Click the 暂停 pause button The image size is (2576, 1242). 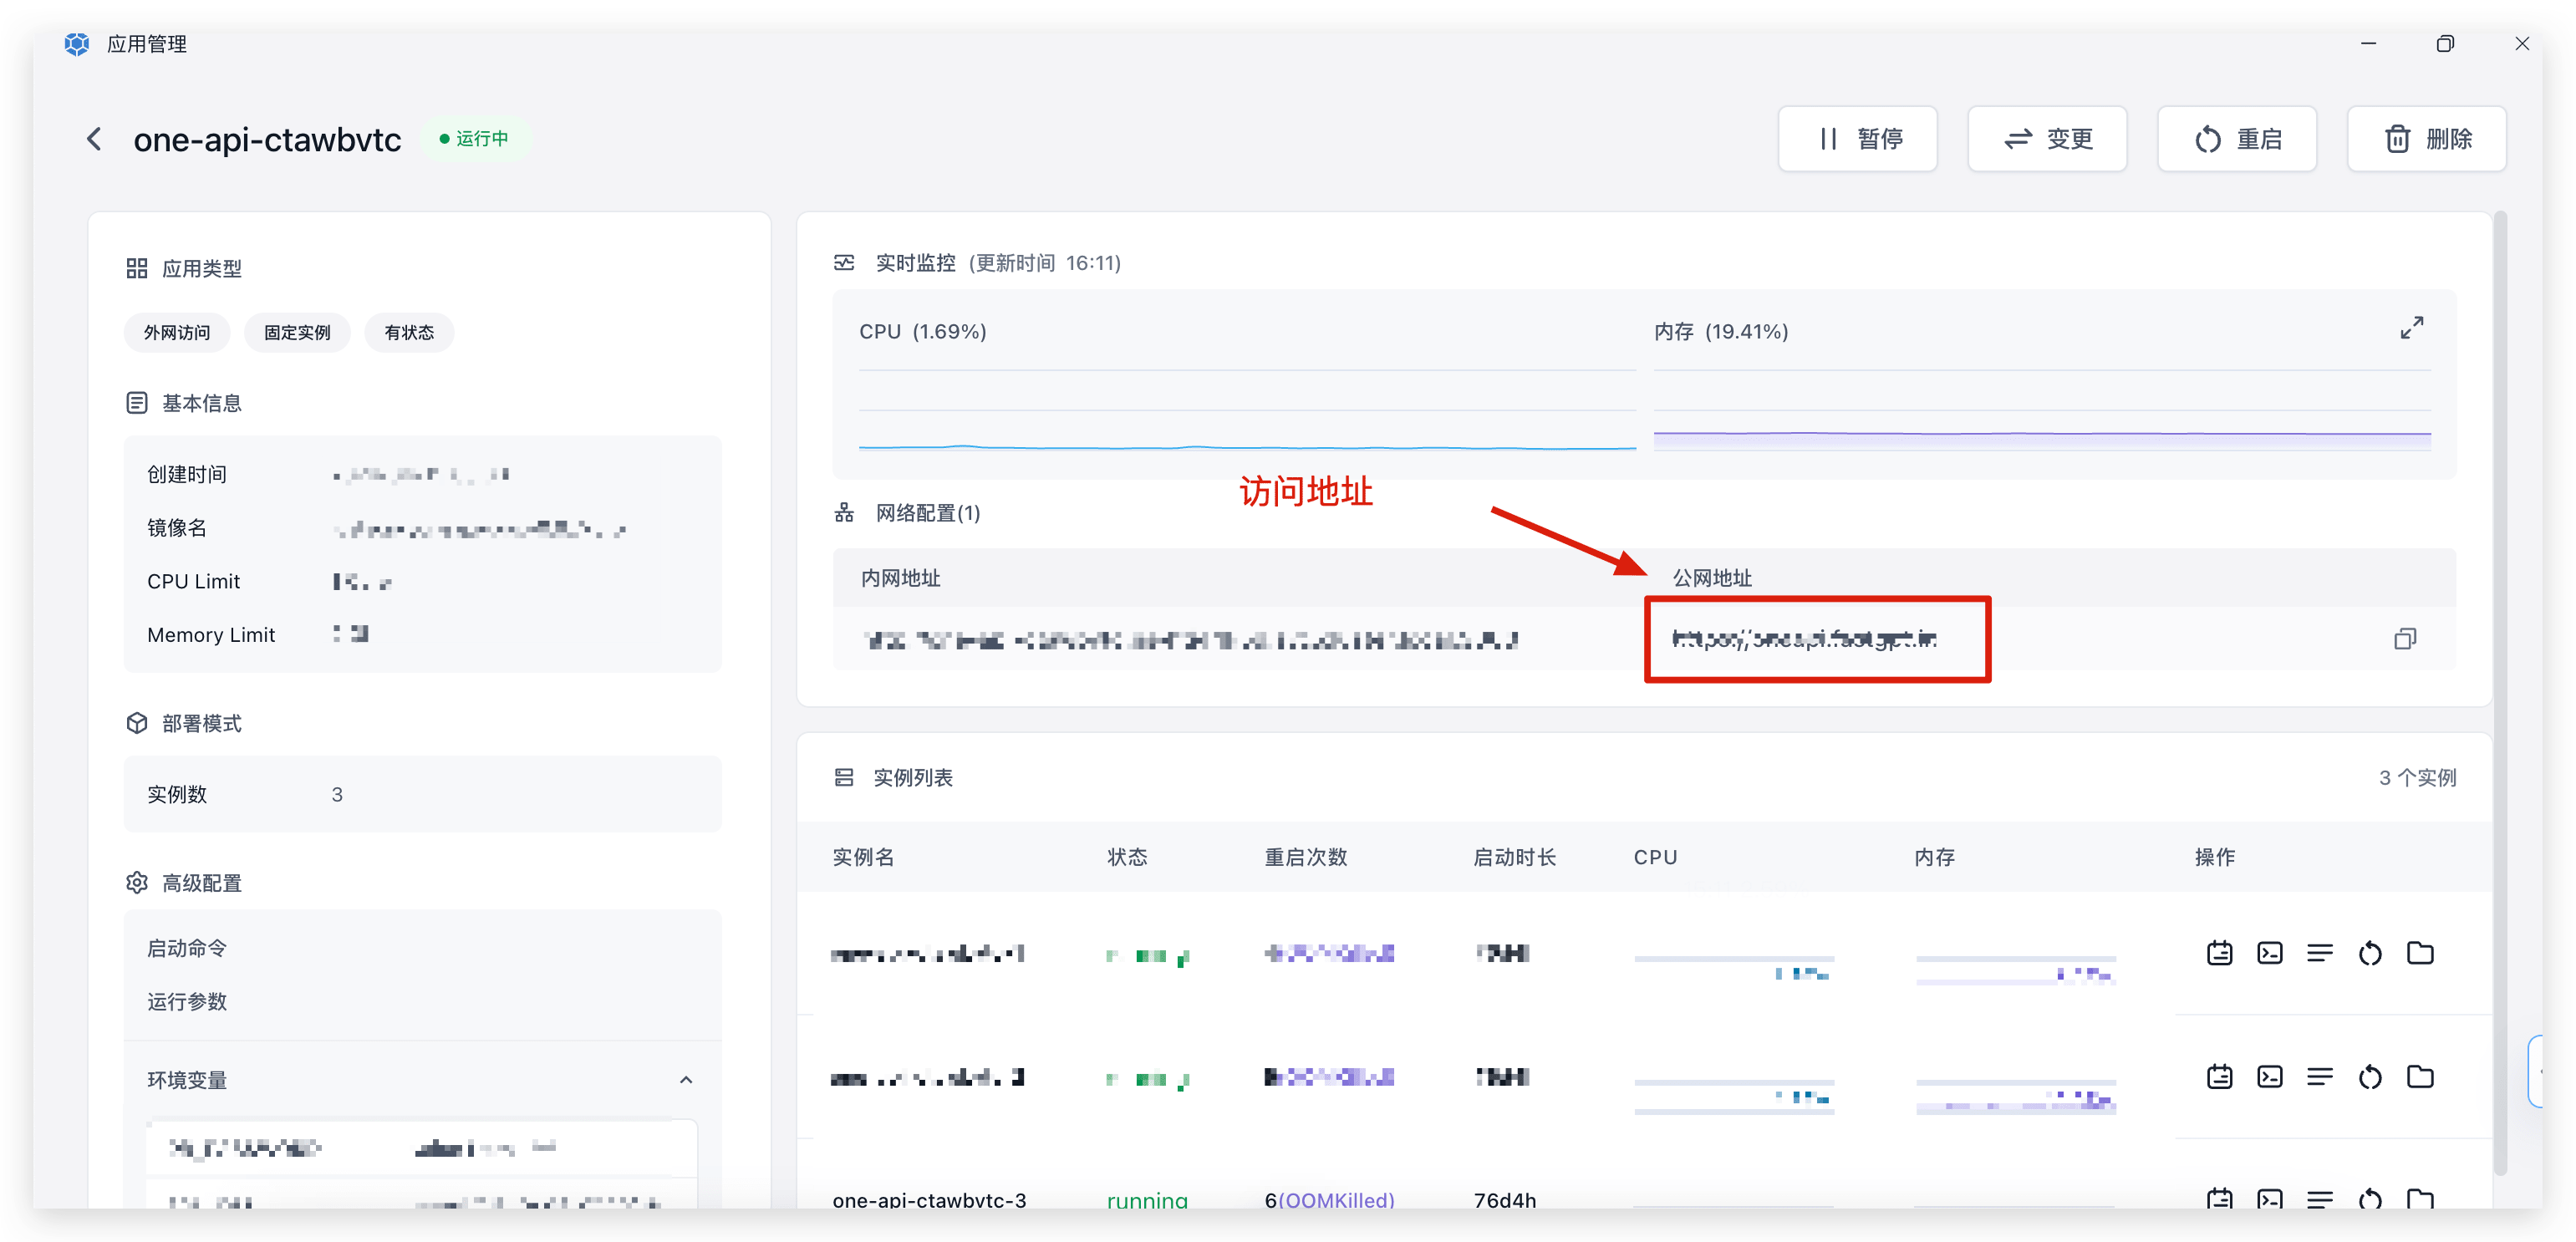coord(1857,139)
